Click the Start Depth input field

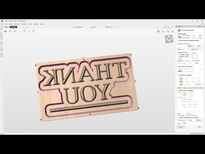pos(195,36)
